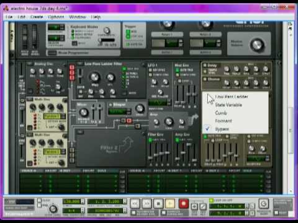Screen dimensions: 298x223
Task: Click the tempo display field
Action: click(72, 201)
